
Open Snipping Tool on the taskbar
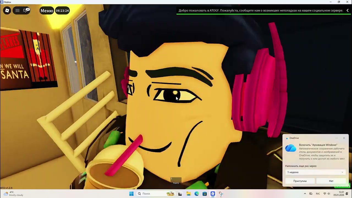pos(221,194)
